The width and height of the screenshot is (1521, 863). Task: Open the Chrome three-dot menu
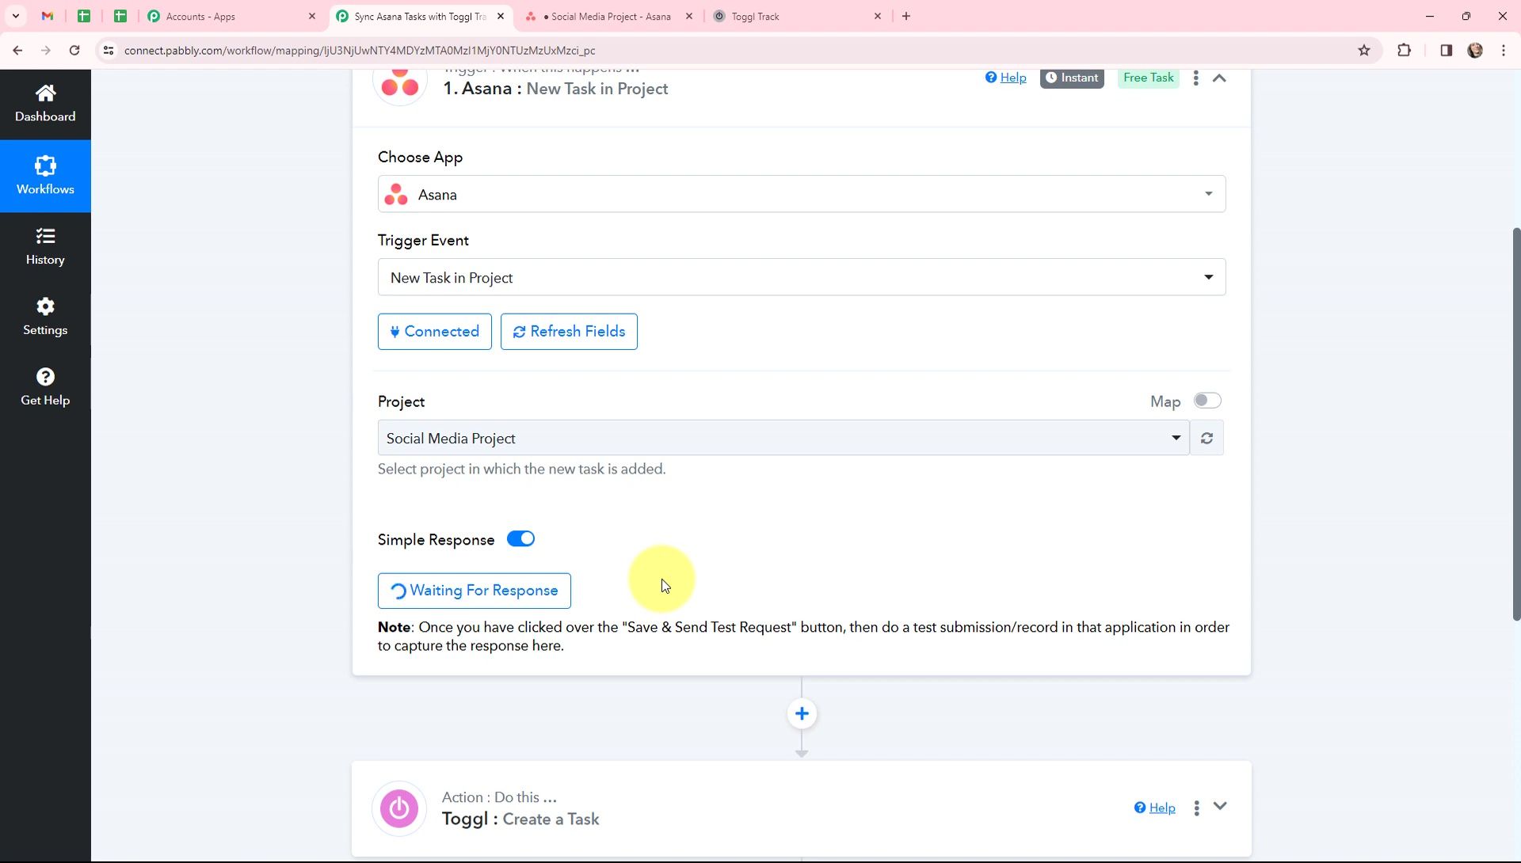(x=1504, y=51)
